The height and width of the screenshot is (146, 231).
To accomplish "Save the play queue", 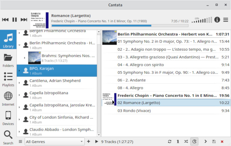I will click(214, 142).
